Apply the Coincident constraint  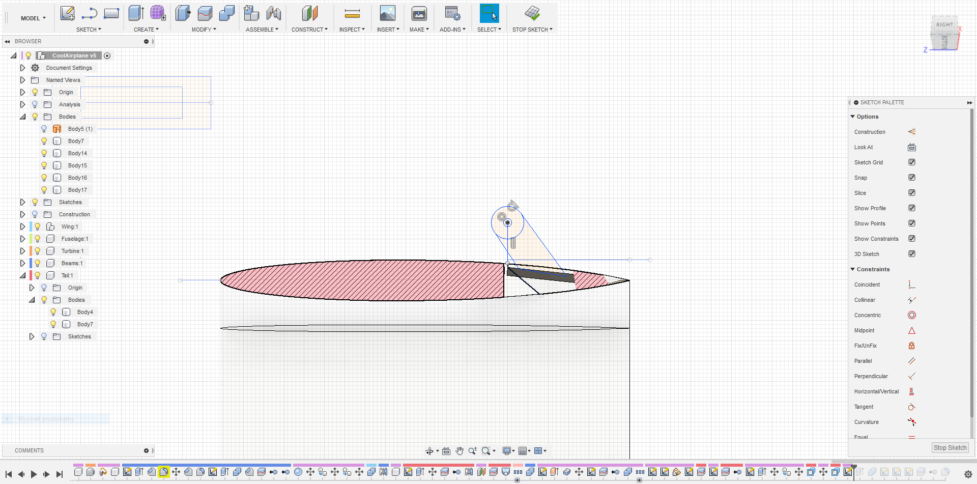912,284
